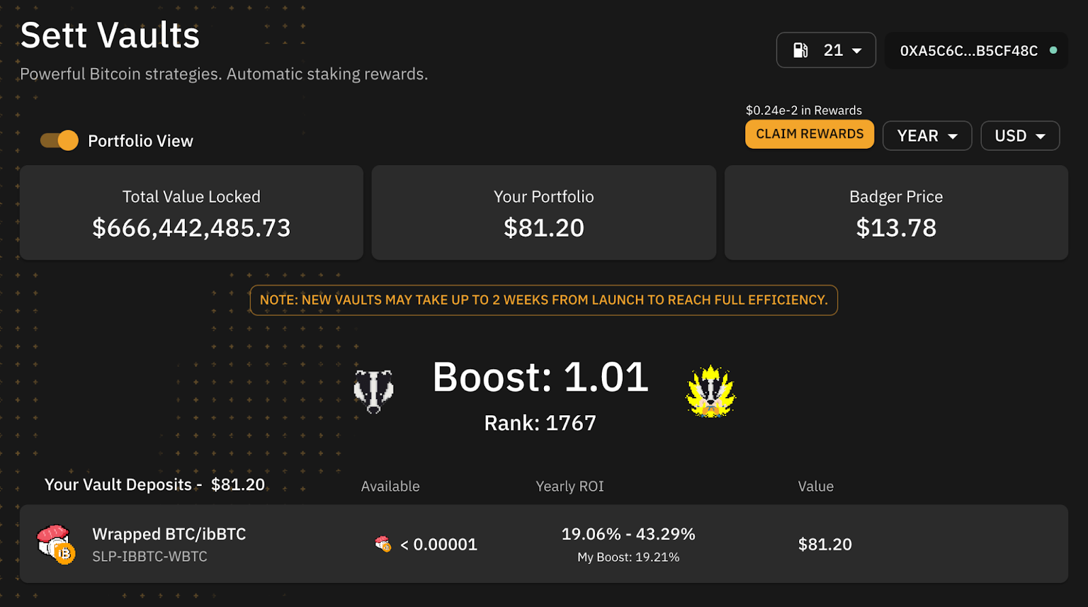The height and width of the screenshot is (607, 1088).
Task: Click the Available column header
Action: tap(390, 486)
